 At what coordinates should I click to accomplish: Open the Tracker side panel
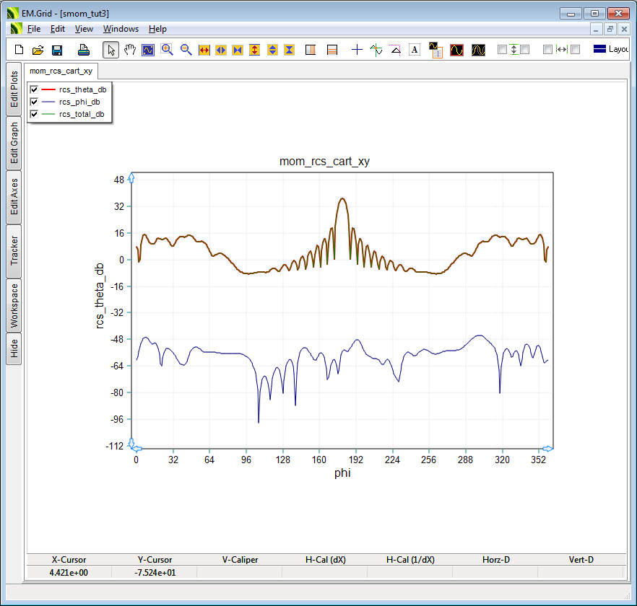click(x=14, y=250)
